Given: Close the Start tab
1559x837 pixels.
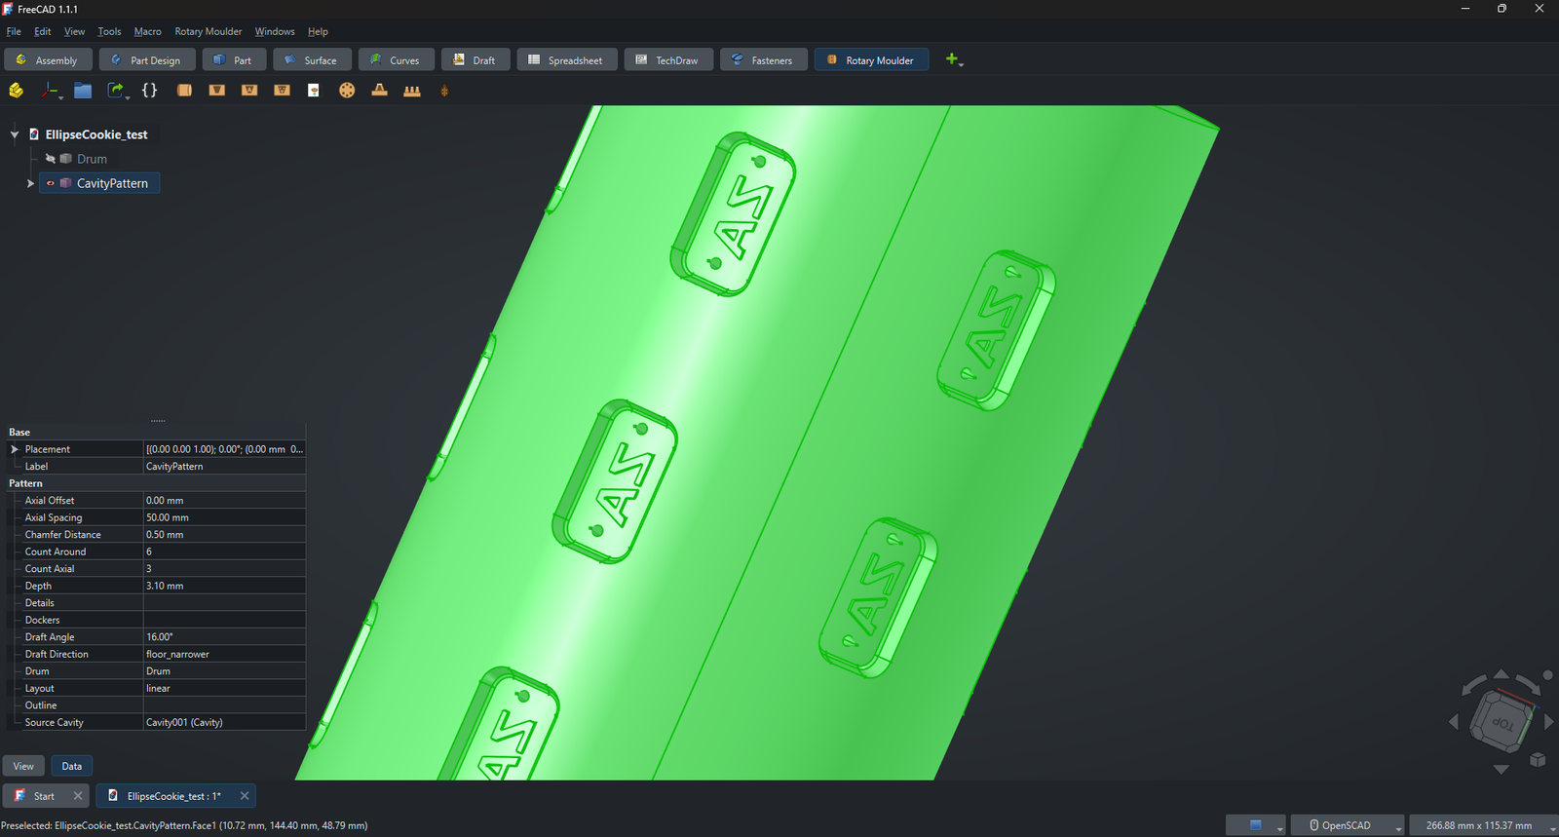Looking at the screenshot, I should [78, 796].
